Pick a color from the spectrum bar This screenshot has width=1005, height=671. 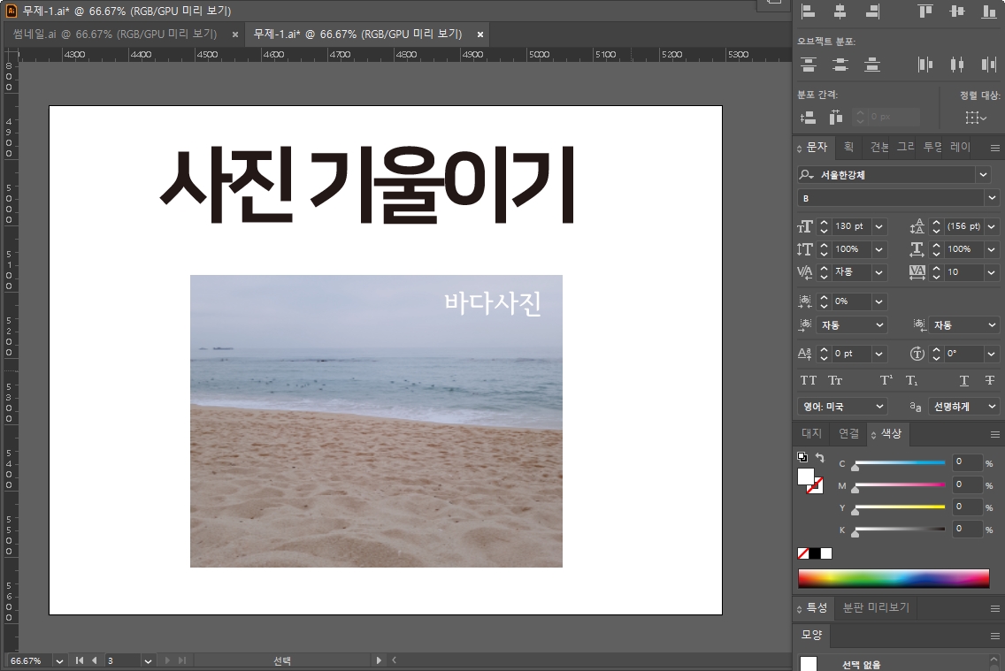point(894,578)
